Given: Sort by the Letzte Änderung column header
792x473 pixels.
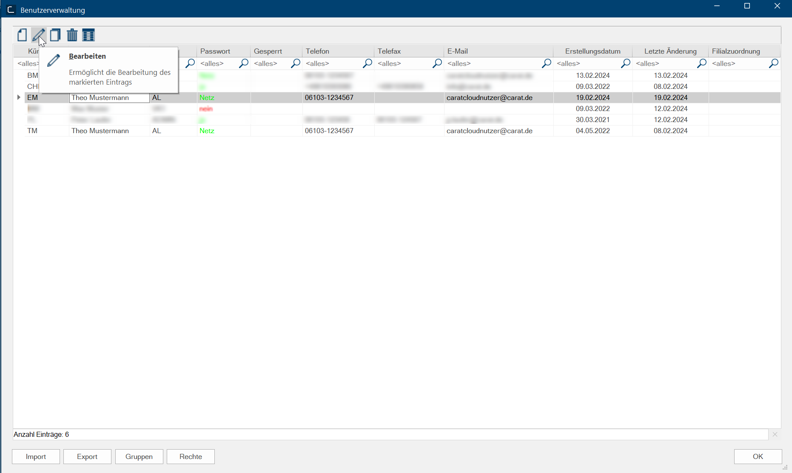Looking at the screenshot, I should click(x=670, y=51).
